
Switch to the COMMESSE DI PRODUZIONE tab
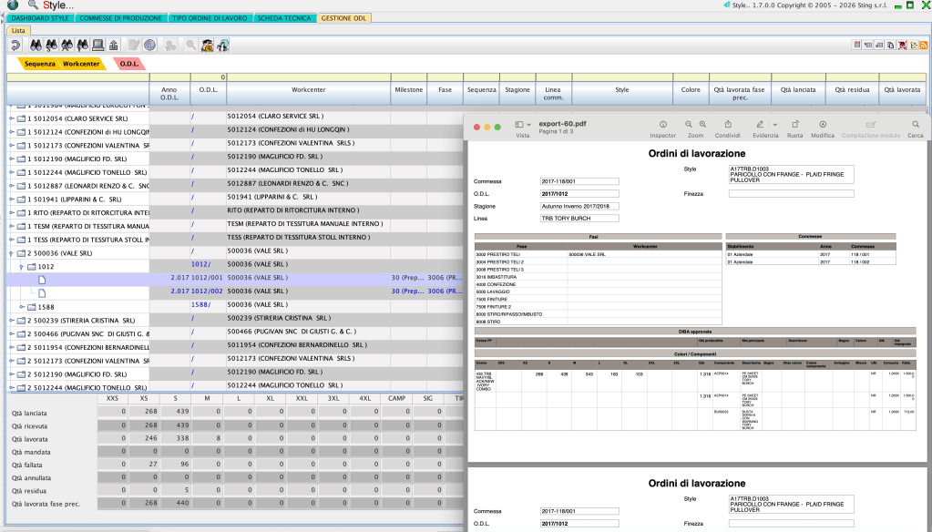(120, 18)
